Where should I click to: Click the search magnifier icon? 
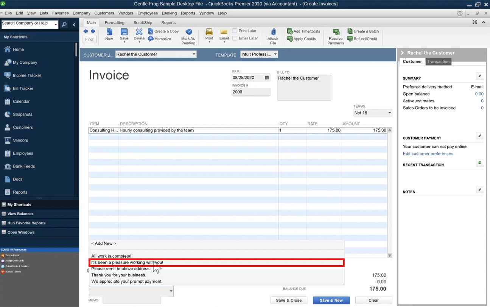tap(64, 25)
